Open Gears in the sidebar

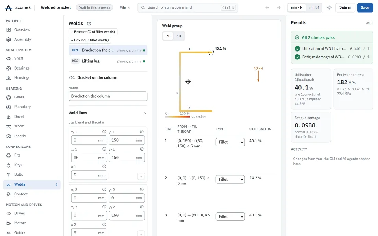[x=32, y=97]
